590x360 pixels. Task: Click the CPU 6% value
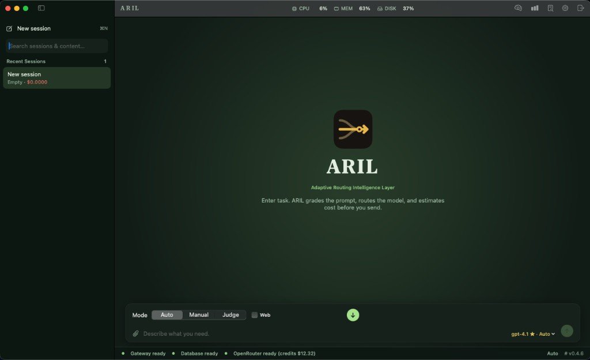[323, 8]
